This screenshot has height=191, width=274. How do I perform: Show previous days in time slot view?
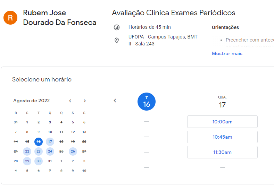[115, 101]
